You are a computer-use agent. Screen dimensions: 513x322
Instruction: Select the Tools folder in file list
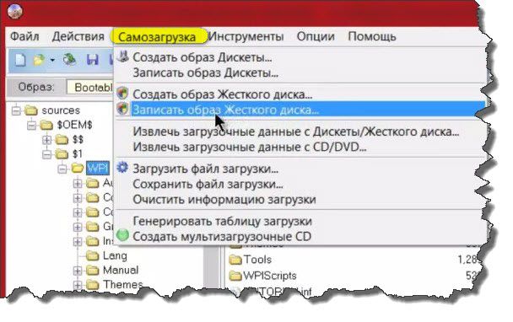click(257, 260)
